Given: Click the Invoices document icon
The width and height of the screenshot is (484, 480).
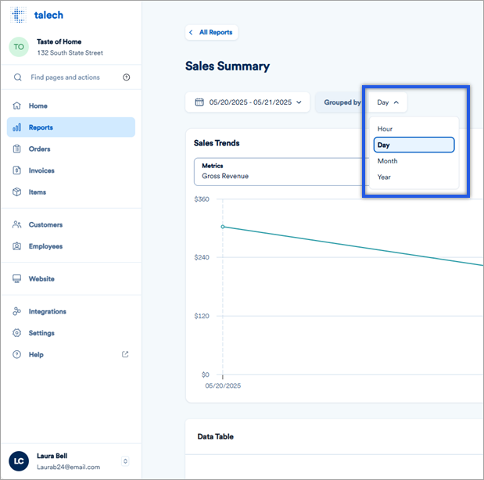Looking at the screenshot, I should tap(16, 170).
